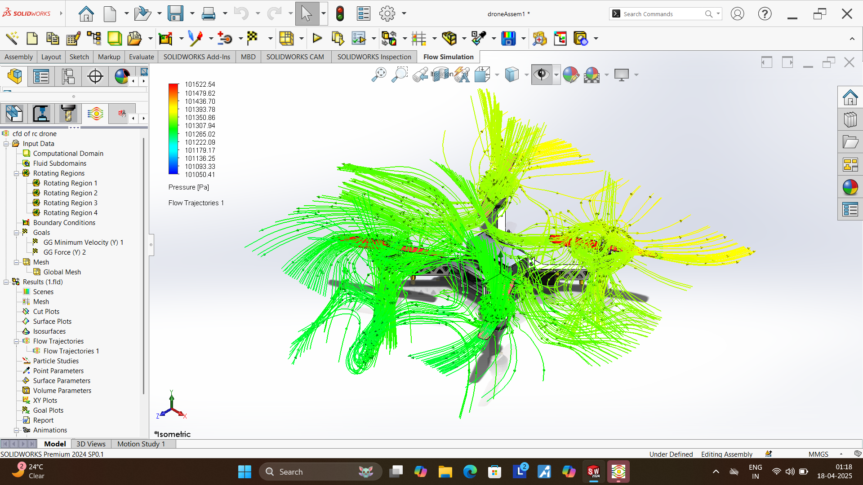
Task: Select Computational Domain in the tree
Action: coord(68,154)
